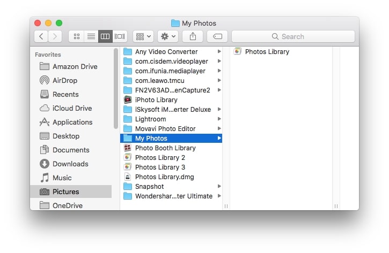Open the arrange items dropdown
389x253 pixels.
click(143, 36)
